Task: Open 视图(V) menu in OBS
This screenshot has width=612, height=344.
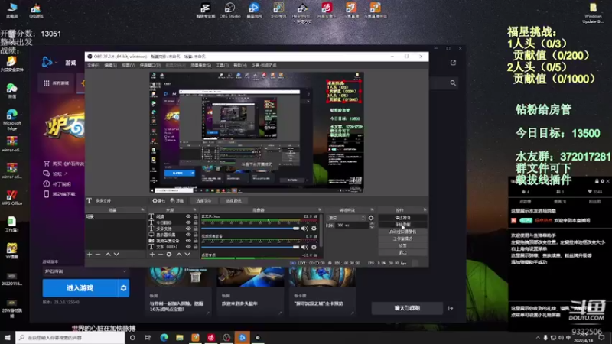Action: coord(128,65)
